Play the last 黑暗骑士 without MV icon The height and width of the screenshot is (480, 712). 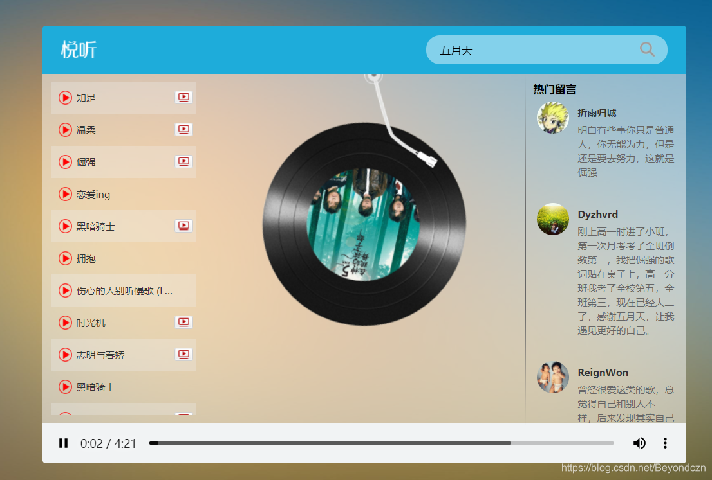pyautogui.click(x=65, y=387)
